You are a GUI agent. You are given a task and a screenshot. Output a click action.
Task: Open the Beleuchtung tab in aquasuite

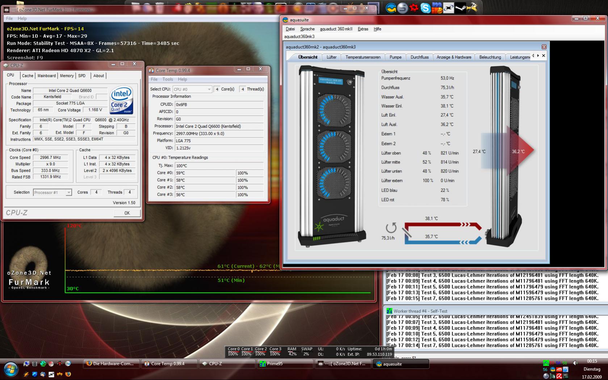coord(490,57)
